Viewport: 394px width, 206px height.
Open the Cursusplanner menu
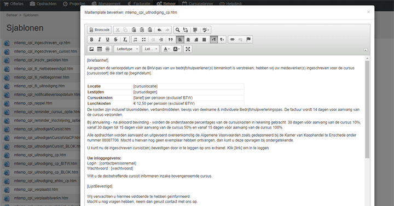198,4
